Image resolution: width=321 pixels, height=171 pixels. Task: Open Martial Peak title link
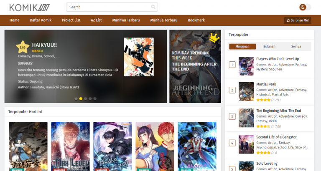pyautogui.click(x=266, y=84)
